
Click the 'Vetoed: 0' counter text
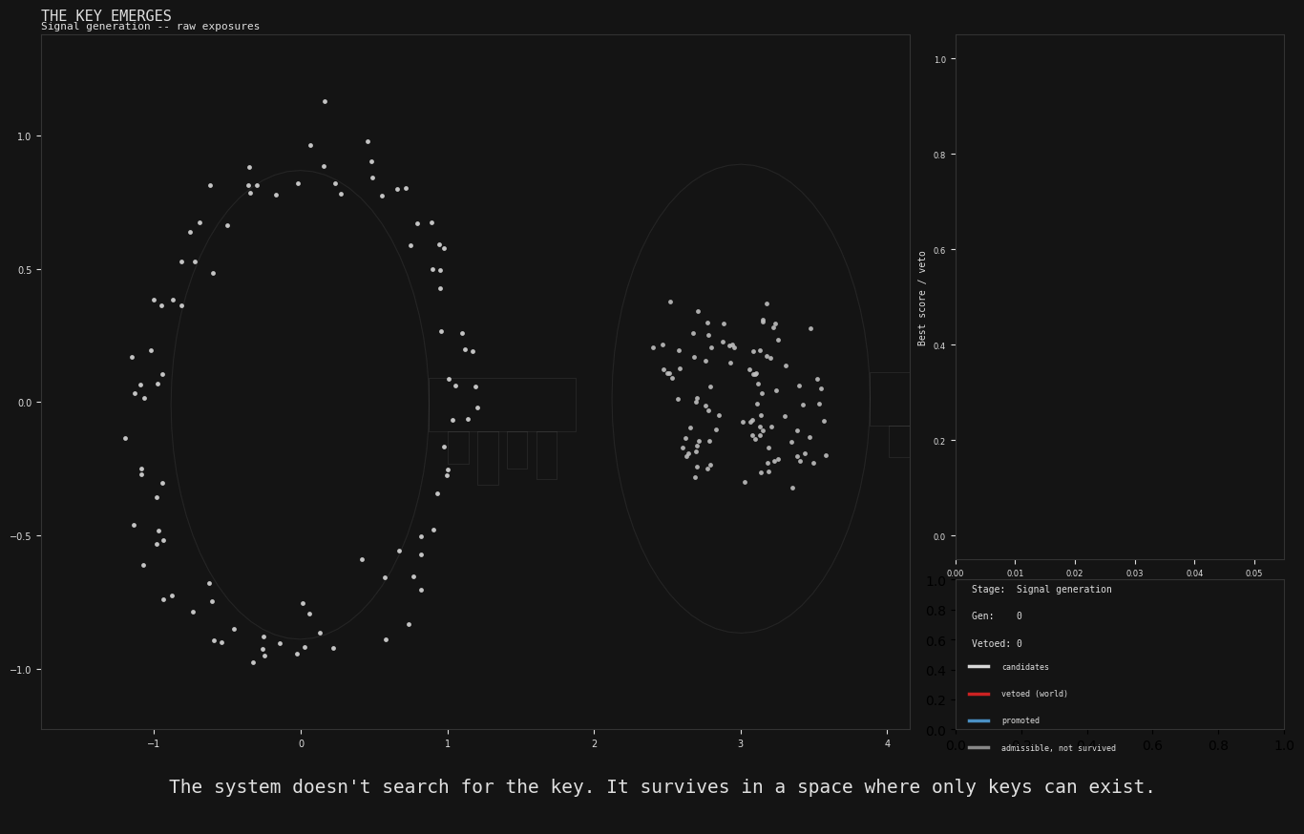[997, 644]
